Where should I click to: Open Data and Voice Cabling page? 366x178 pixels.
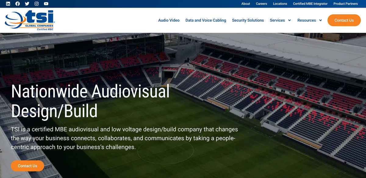[x=206, y=20]
